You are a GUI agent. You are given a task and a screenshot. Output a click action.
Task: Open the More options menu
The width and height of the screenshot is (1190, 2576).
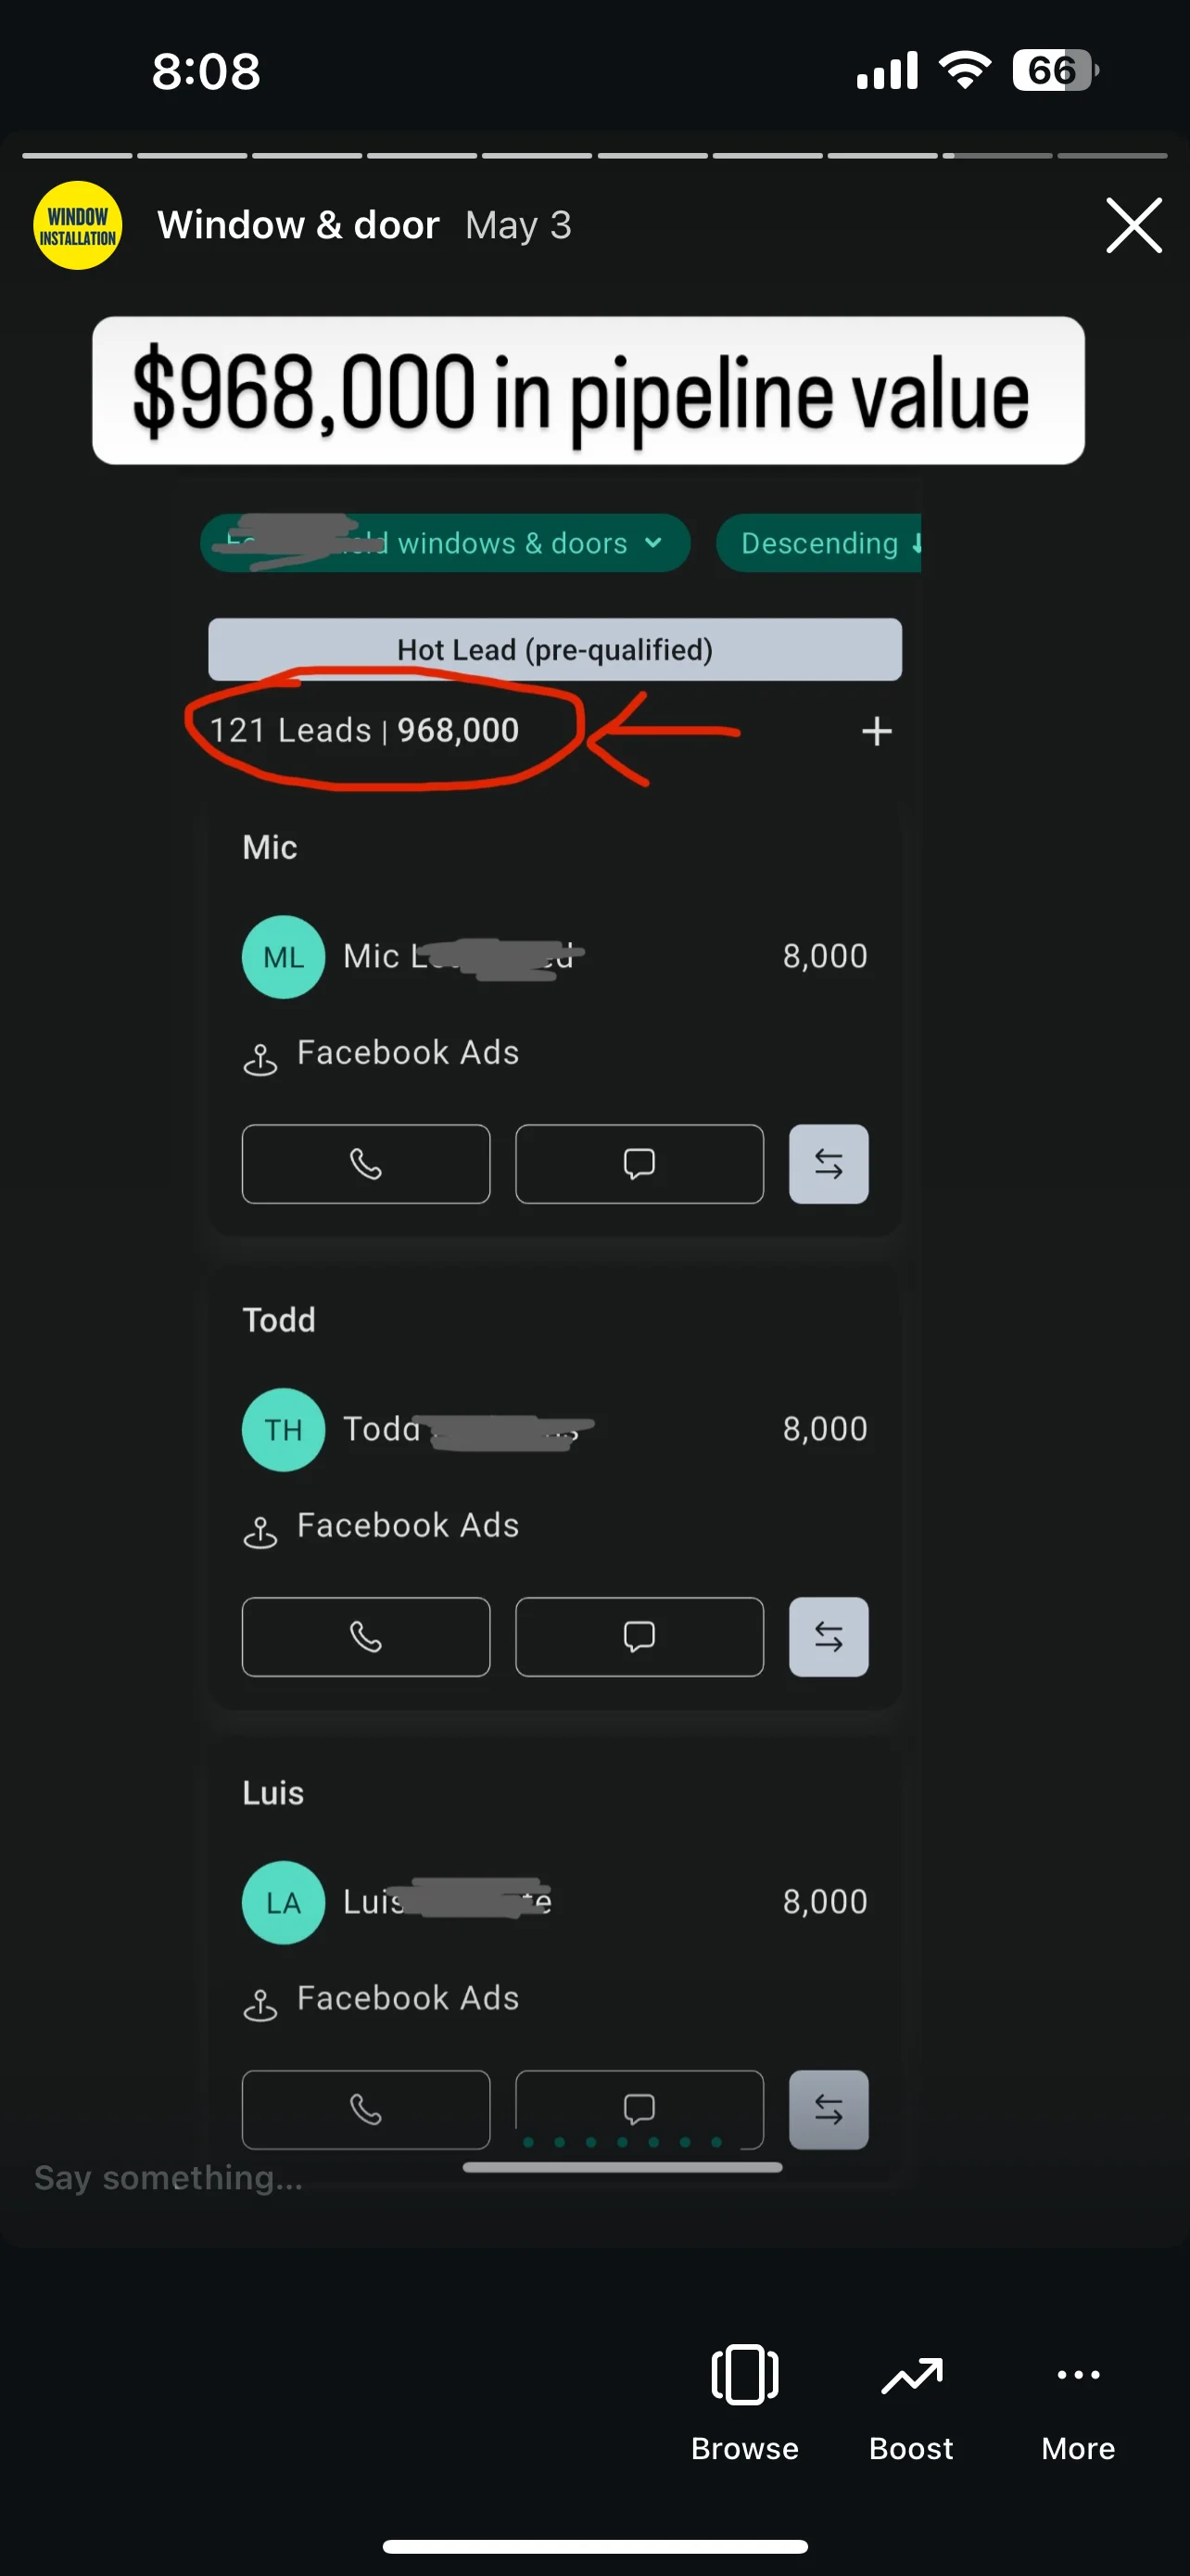point(1077,2402)
